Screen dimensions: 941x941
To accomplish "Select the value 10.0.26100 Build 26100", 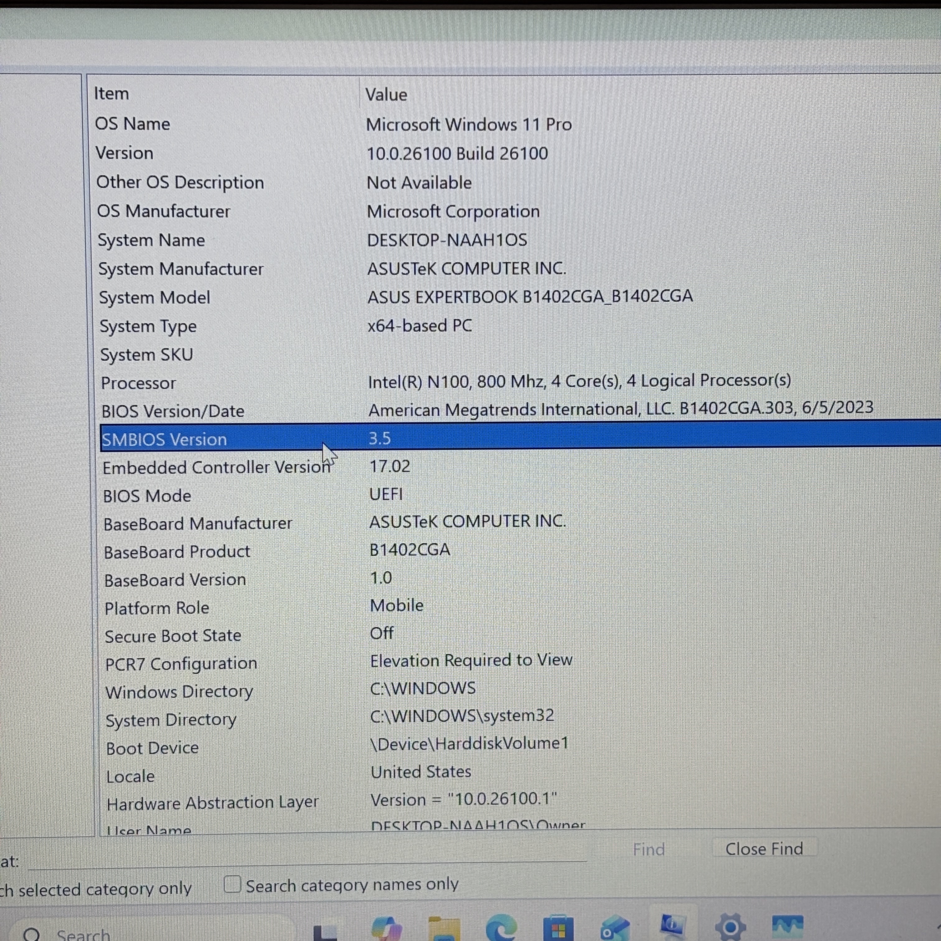I will coord(457,154).
